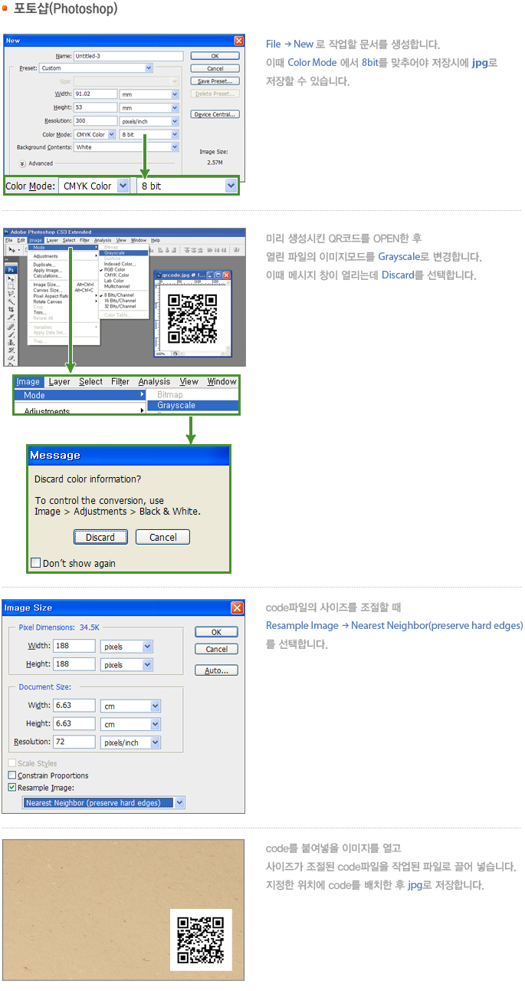Click Device Central... button
This screenshot has height=991, width=525.
click(x=215, y=114)
